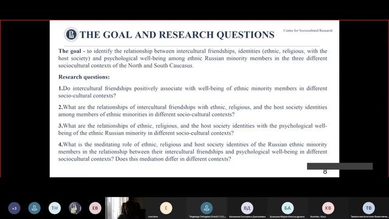The image size is (389, 219).
Task: Click 'Centre for Sociocultural Research' header text
Action: pyautogui.click(x=308, y=30)
